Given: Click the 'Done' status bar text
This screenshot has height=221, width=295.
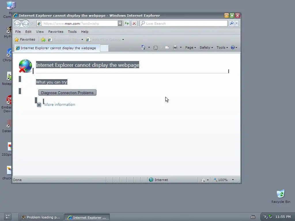Looking at the screenshot, I should pyautogui.click(x=17, y=180).
